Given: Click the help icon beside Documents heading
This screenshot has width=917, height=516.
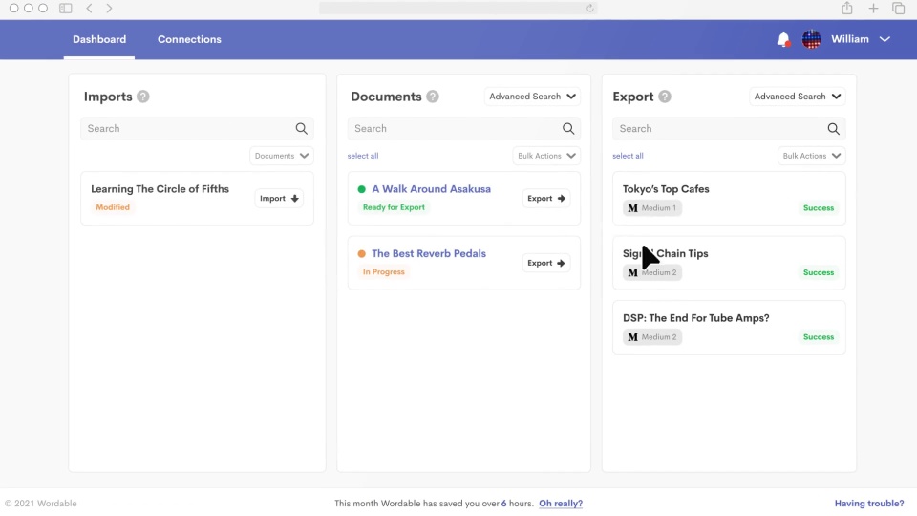Looking at the screenshot, I should (x=433, y=97).
